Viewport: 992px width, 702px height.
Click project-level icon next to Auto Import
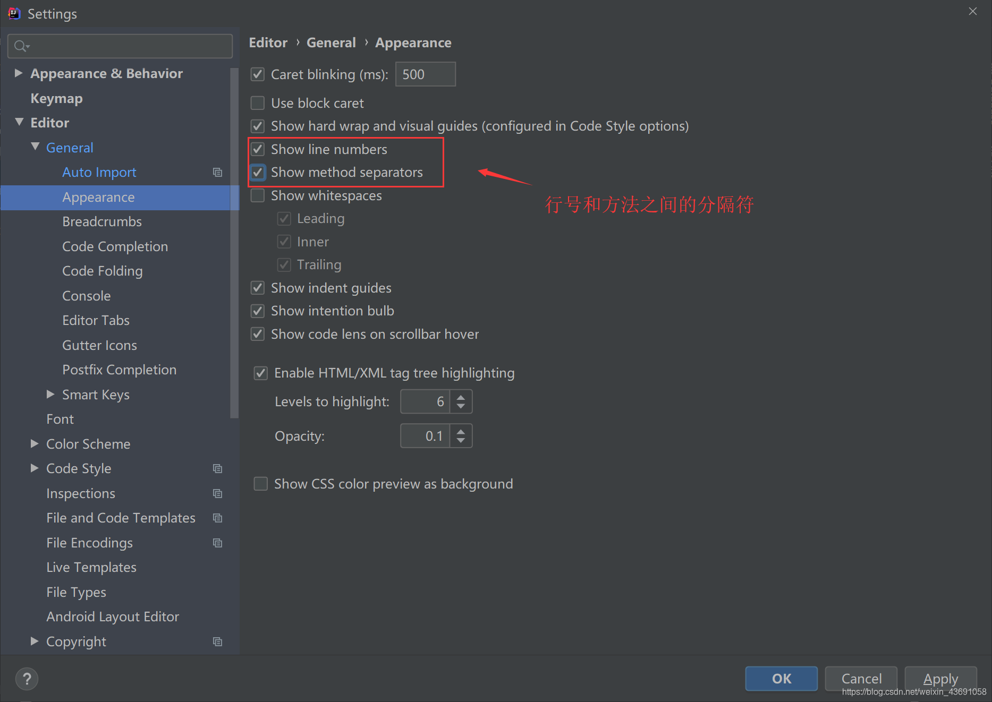tap(217, 172)
